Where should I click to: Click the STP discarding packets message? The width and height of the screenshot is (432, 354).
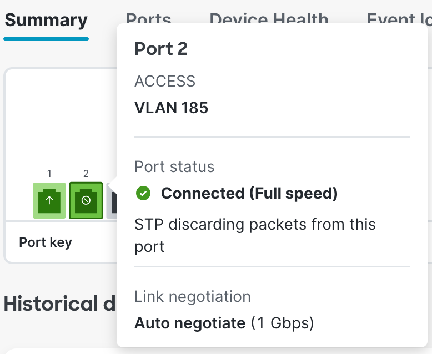255,235
